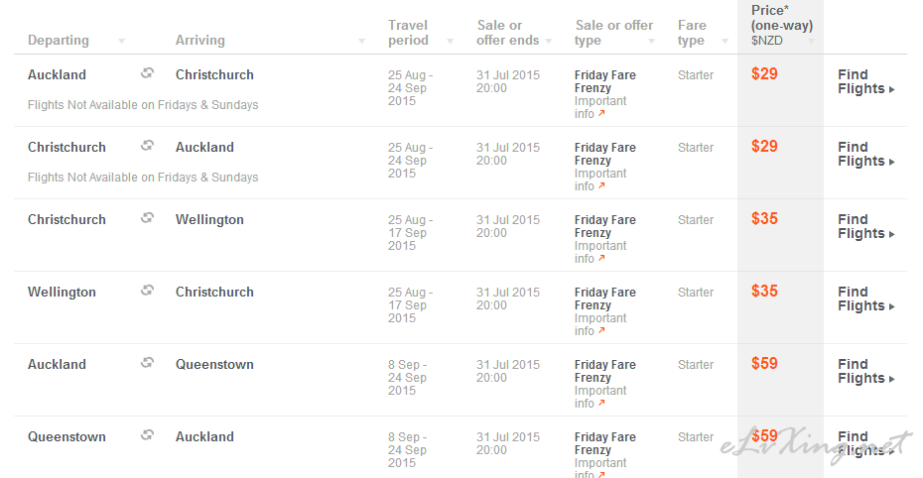Find Flights for Auckland to Queenstown $59
This screenshot has height=478, width=923.
(x=865, y=371)
